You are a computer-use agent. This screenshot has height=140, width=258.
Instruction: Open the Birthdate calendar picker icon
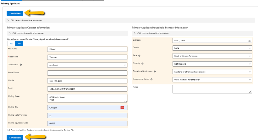[x=250, y=40]
